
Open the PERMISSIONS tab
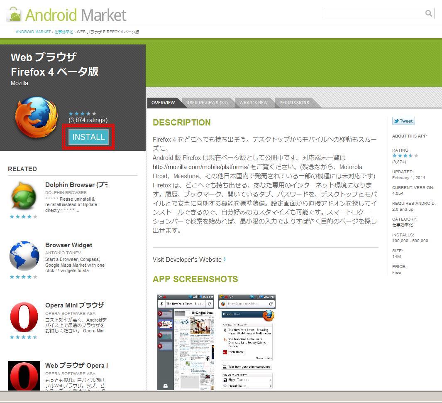(294, 103)
